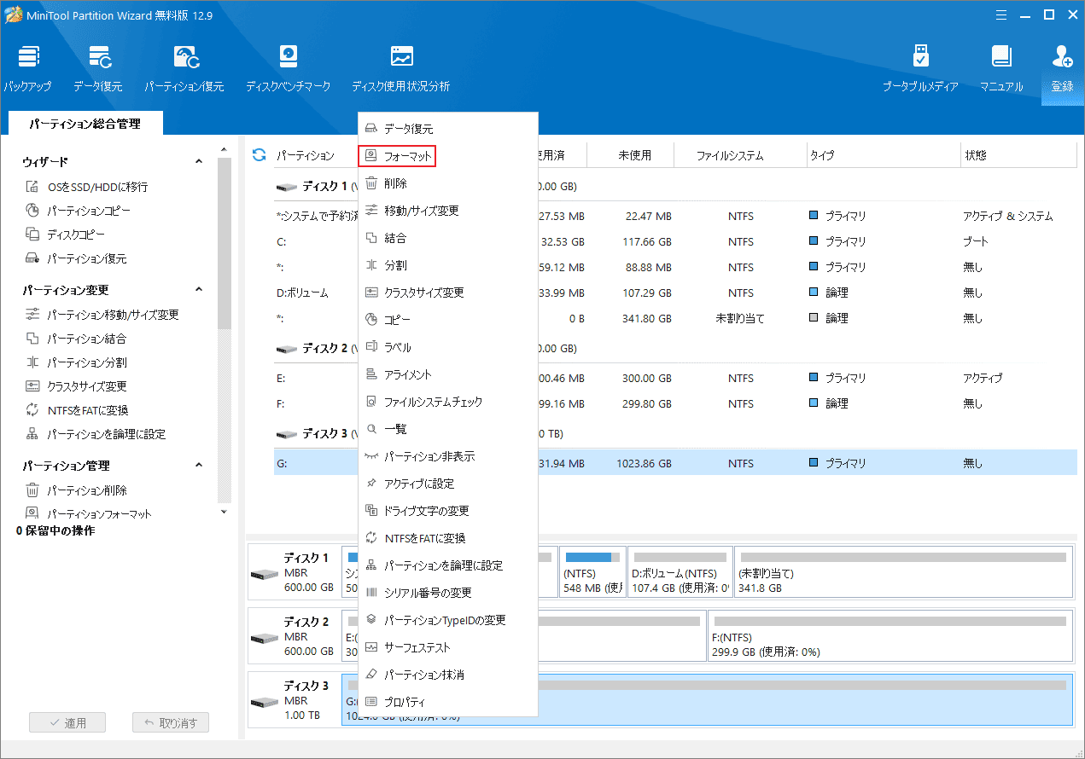Open the バックアップ toolbar tool
Image resolution: width=1085 pixels, height=759 pixels.
(x=28, y=70)
